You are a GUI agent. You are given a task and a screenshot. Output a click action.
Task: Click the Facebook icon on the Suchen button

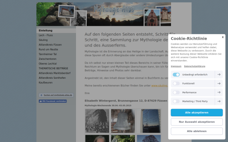pos(41,95)
